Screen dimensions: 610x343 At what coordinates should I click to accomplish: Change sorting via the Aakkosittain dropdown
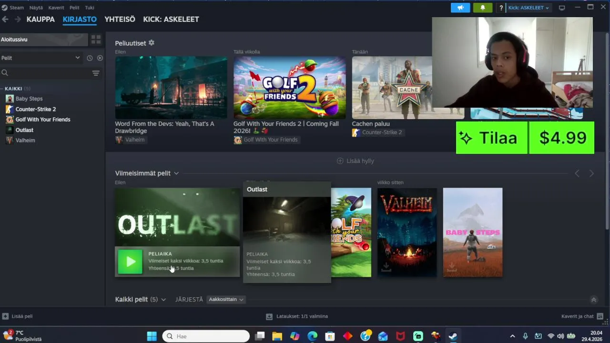point(226,300)
